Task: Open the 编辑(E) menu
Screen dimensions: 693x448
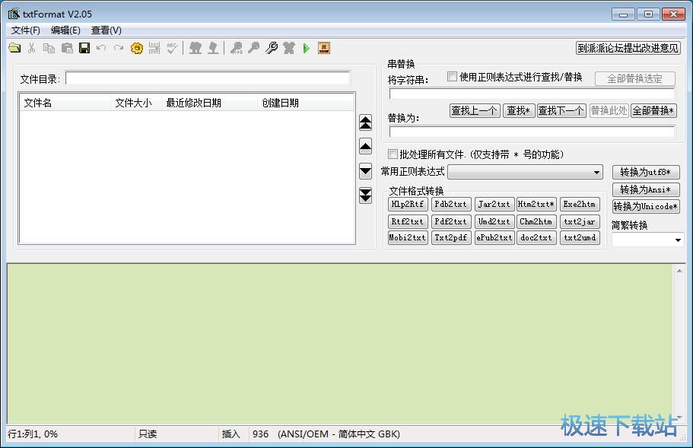Action: click(x=67, y=30)
